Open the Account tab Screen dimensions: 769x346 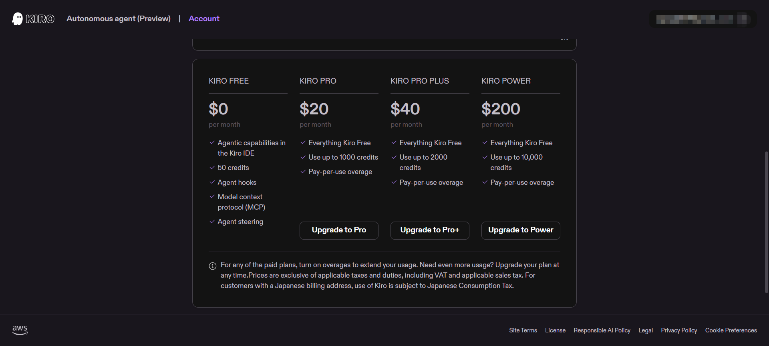tap(204, 18)
